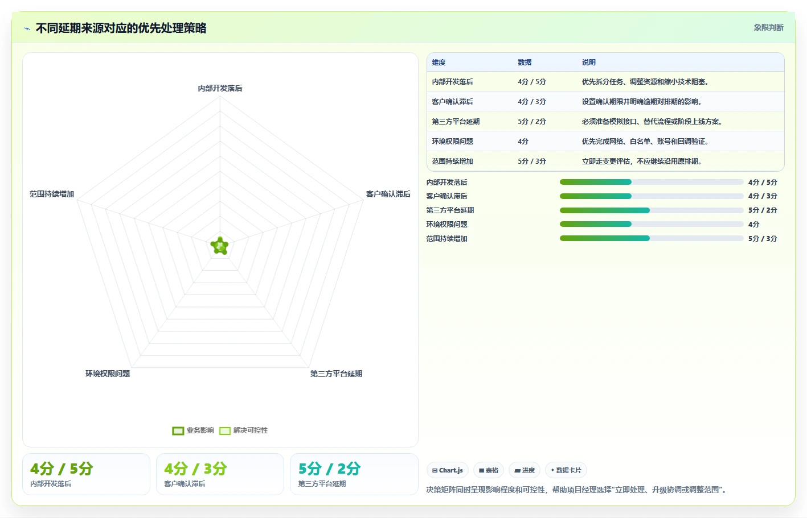Click the footer note starting 决策矩阵同时呈现

pyautogui.click(x=577, y=490)
